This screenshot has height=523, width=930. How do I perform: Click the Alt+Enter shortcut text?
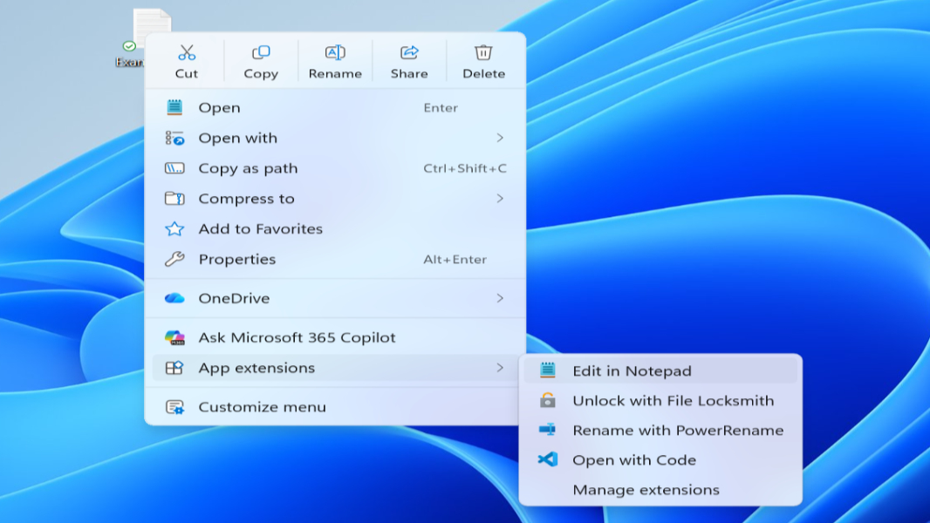coord(455,260)
